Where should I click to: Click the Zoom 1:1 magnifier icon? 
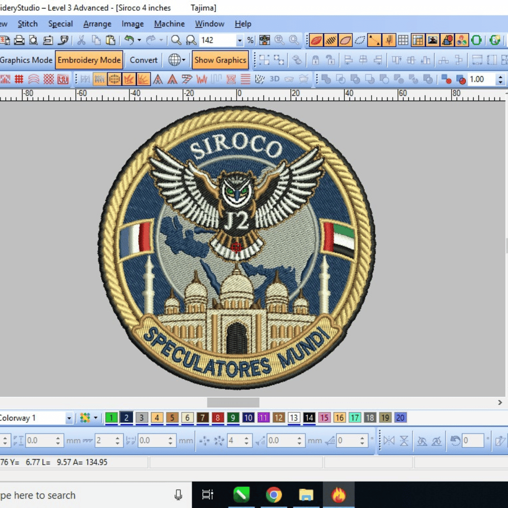pos(191,40)
